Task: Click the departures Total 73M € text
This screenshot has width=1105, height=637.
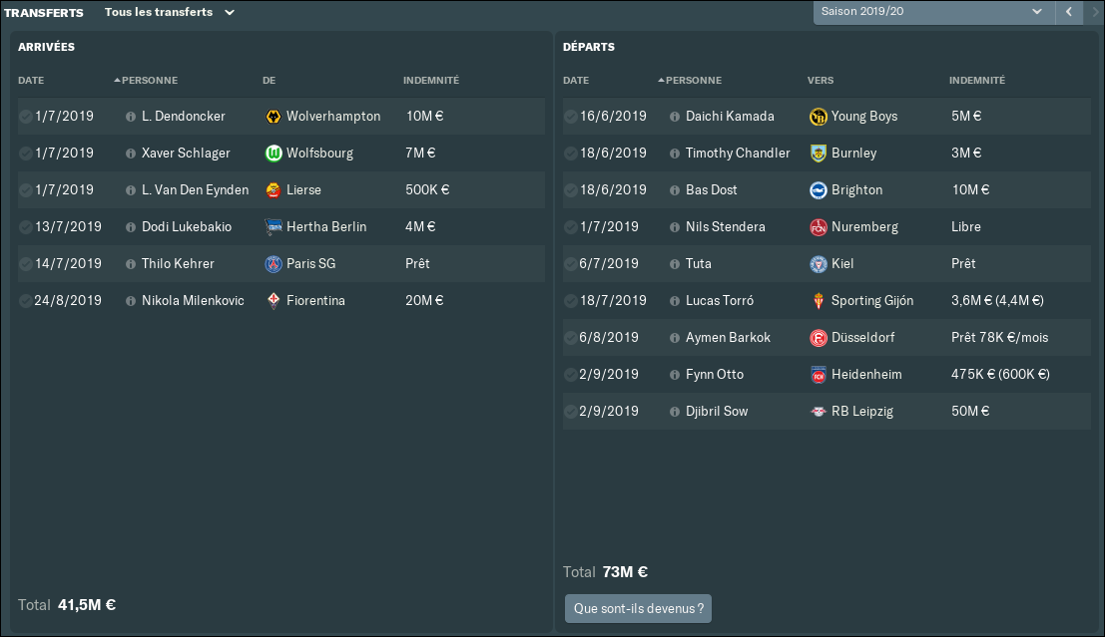Action: [x=605, y=571]
